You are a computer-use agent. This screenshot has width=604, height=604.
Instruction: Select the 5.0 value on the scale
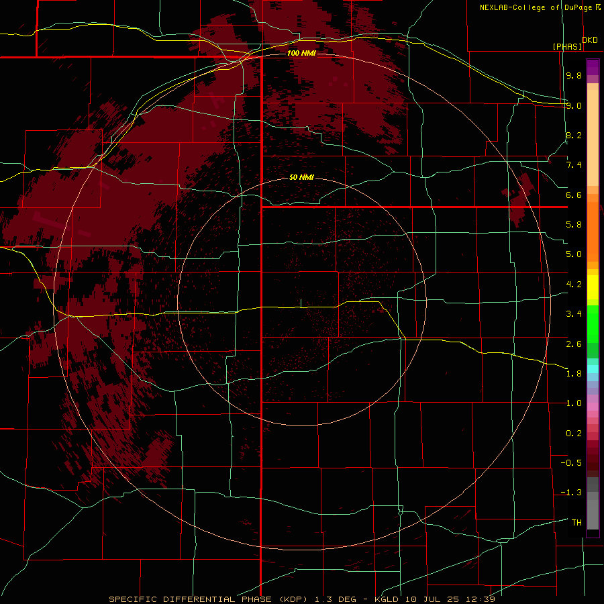tap(574, 254)
